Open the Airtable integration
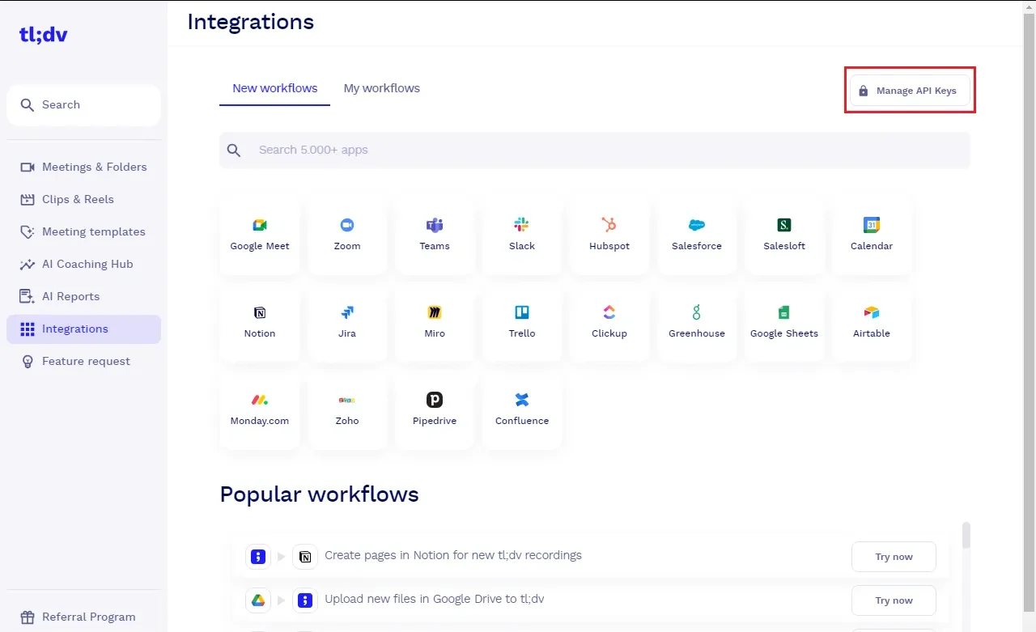 click(872, 322)
